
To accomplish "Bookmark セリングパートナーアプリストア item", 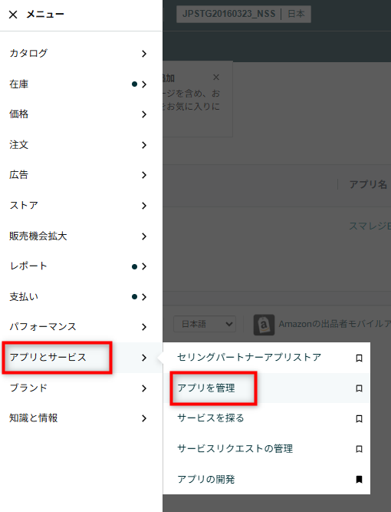I will (359, 358).
